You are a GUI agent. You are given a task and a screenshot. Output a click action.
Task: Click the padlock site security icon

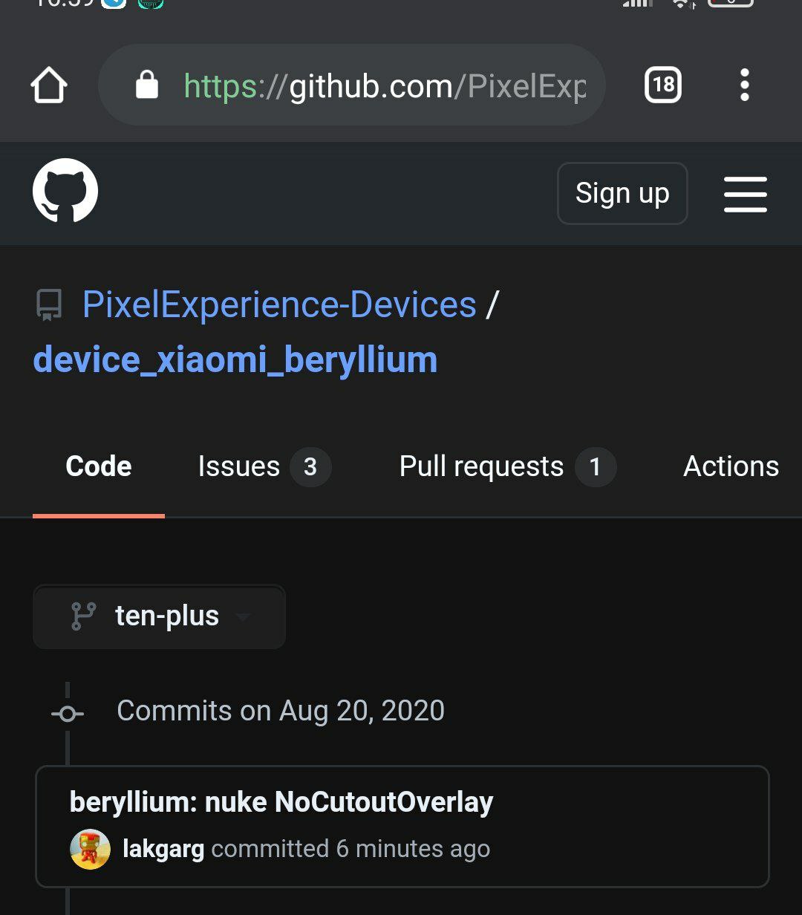click(147, 85)
